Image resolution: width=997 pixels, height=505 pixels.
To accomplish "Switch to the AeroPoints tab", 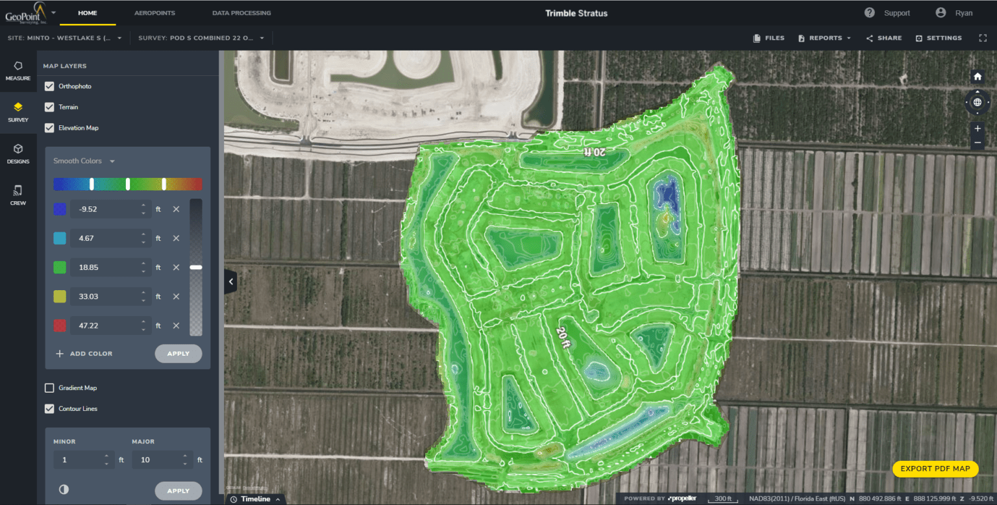I will click(154, 13).
